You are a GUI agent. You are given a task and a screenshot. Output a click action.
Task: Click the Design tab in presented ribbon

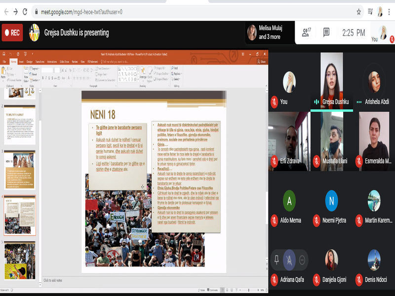pyautogui.click(x=30, y=62)
